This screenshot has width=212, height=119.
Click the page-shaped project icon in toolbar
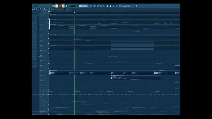107,6
